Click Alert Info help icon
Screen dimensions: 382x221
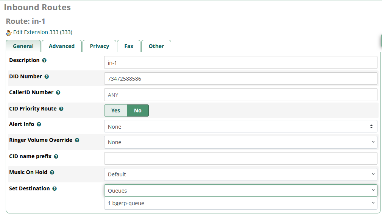point(39,125)
